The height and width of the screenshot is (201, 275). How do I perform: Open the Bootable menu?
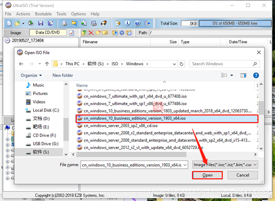(x=43, y=14)
